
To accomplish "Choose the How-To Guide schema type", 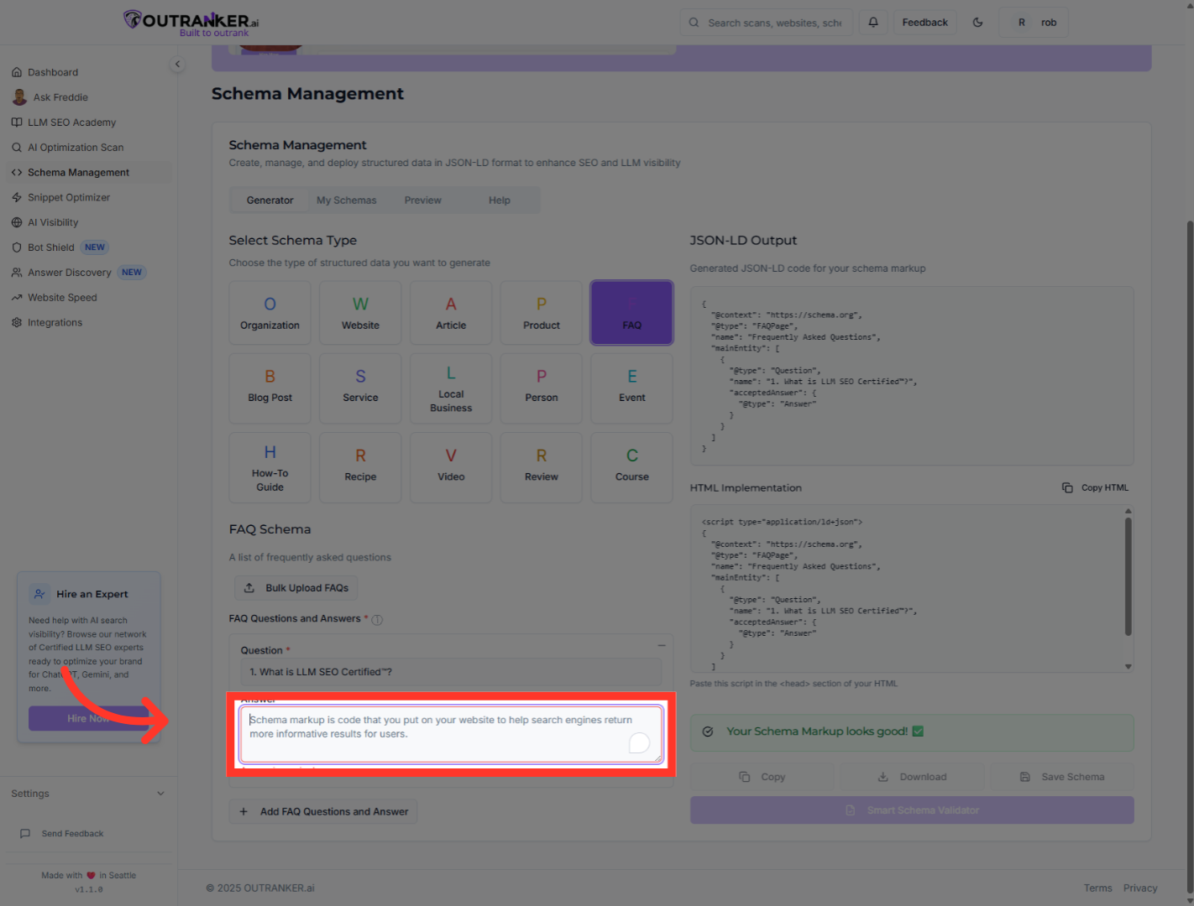I will [x=270, y=468].
